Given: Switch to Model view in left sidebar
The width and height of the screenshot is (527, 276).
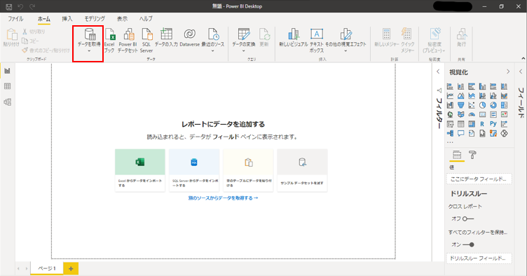Looking at the screenshot, I should point(8,102).
